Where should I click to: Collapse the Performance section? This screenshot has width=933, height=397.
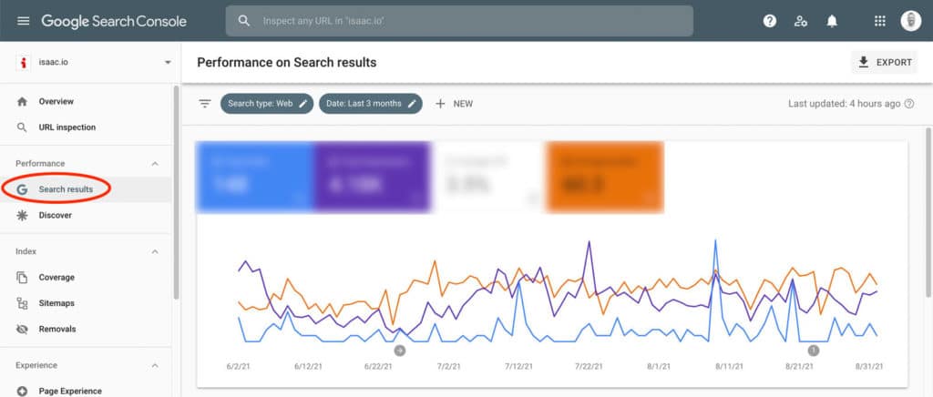click(x=155, y=163)
